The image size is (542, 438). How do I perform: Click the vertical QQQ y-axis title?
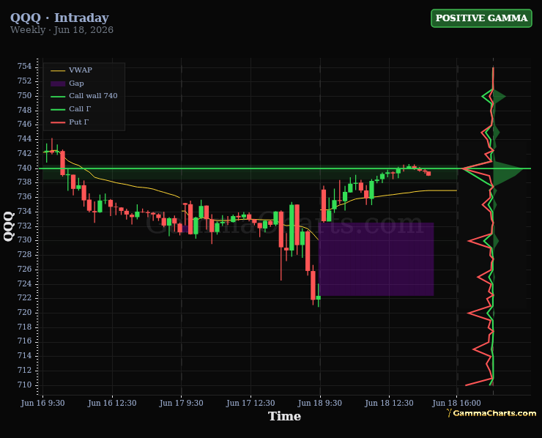pyautogui.click(x=9, y=226)
